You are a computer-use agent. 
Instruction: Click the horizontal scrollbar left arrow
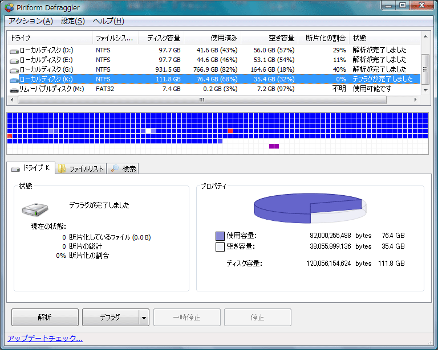pos(12,100)
